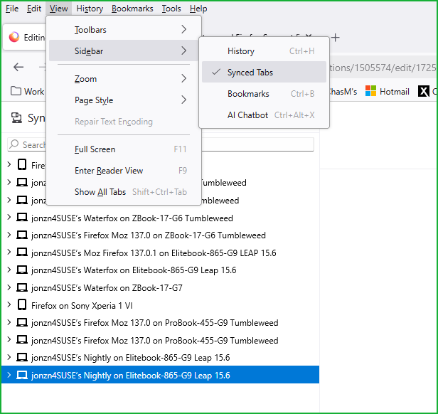This screenshot has height=414, width=438.
Task: Focus the synced tabs search field
Action: point(161,144)
